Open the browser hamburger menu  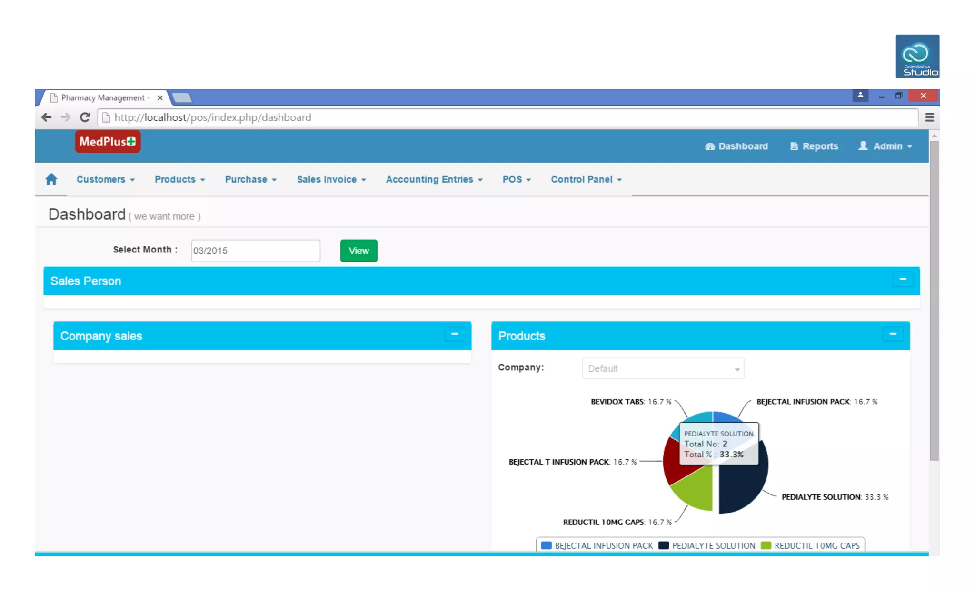coord(929,117)
